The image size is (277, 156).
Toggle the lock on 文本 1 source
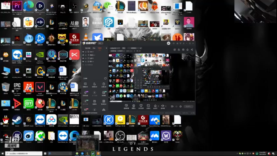click(86, 52)
